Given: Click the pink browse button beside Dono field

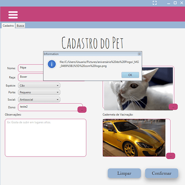Looking at the screenshot, I should tap(82, 110).
